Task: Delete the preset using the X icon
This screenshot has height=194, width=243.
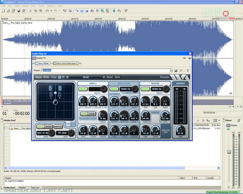Action: click(x=181, y=70)
